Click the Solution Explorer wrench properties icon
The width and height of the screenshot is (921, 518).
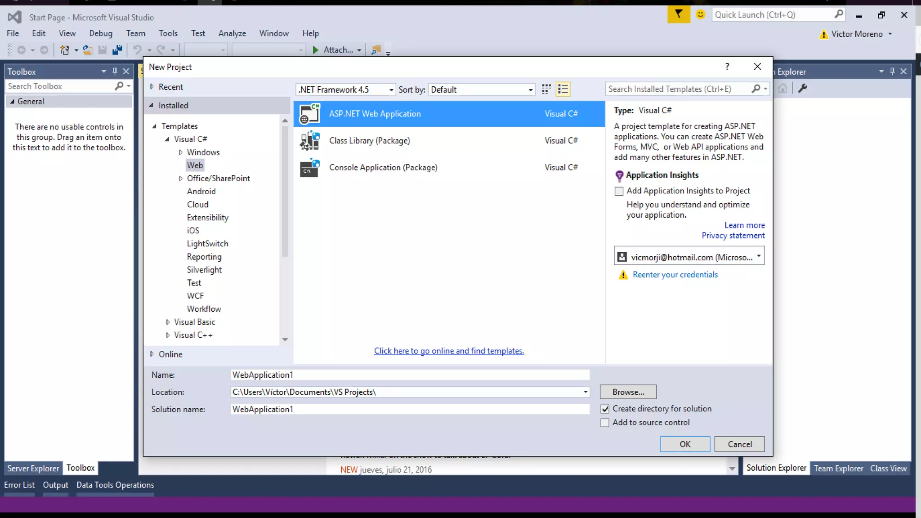pos(803,88)
